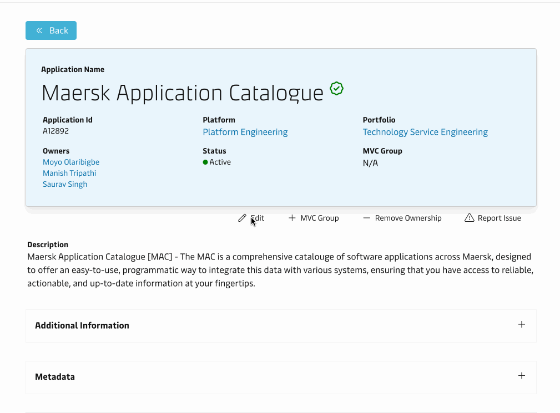Click the Platform field label
Viewport: 560px width, 413px height.
click(x=219, y=120)
